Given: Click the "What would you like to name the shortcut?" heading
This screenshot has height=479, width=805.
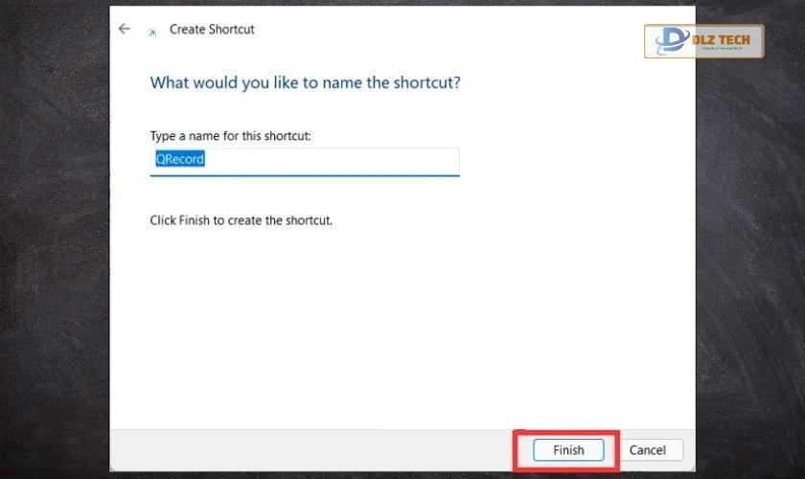Looking at the screenshot, I should tap(305, 82).
